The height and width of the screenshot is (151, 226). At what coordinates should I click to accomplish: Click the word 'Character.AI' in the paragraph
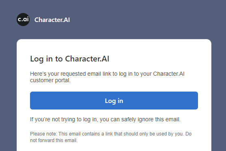tap(169, 74)
